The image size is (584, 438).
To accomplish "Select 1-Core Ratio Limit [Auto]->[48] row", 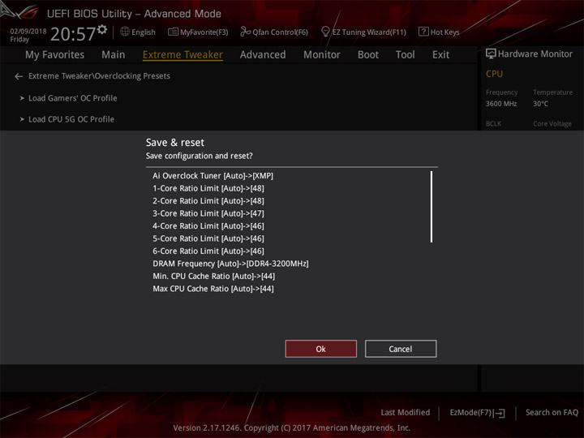I will tap(208, 188).
